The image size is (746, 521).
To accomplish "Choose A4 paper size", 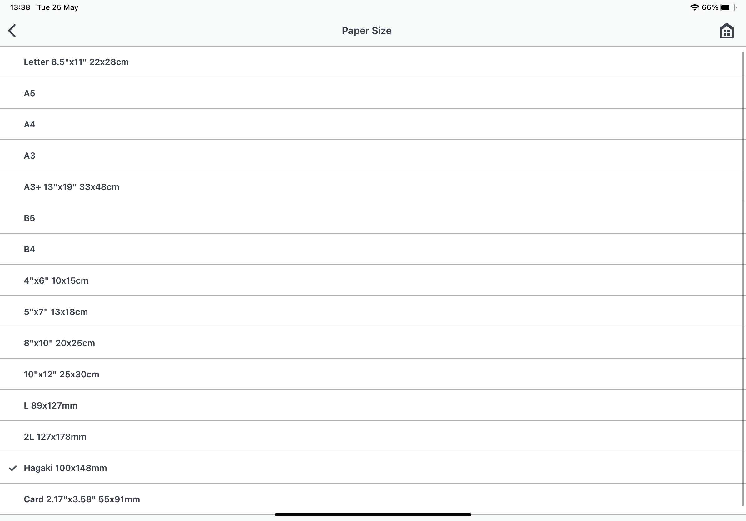I will click(x=30, y=124).
